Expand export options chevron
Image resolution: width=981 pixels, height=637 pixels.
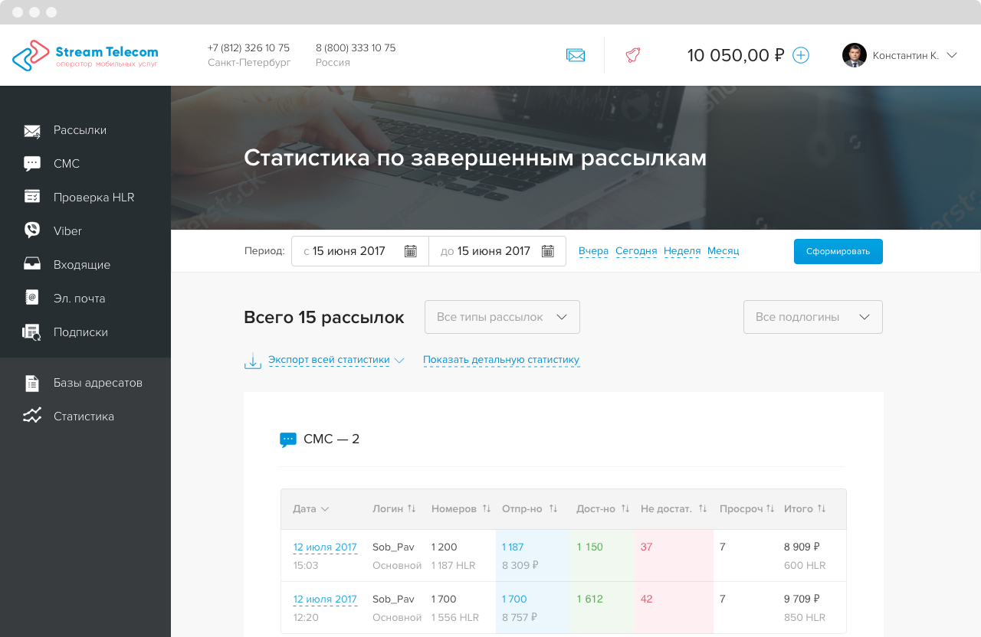pyautogui.click(x=399, y=360)
